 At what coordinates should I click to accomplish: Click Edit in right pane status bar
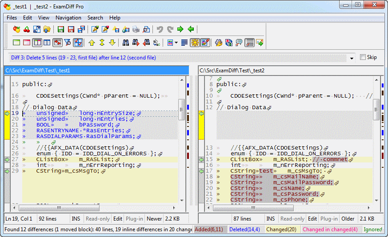click(312, 219)
